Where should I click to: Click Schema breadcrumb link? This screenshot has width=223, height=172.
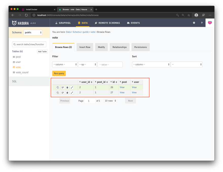[77, 32]
